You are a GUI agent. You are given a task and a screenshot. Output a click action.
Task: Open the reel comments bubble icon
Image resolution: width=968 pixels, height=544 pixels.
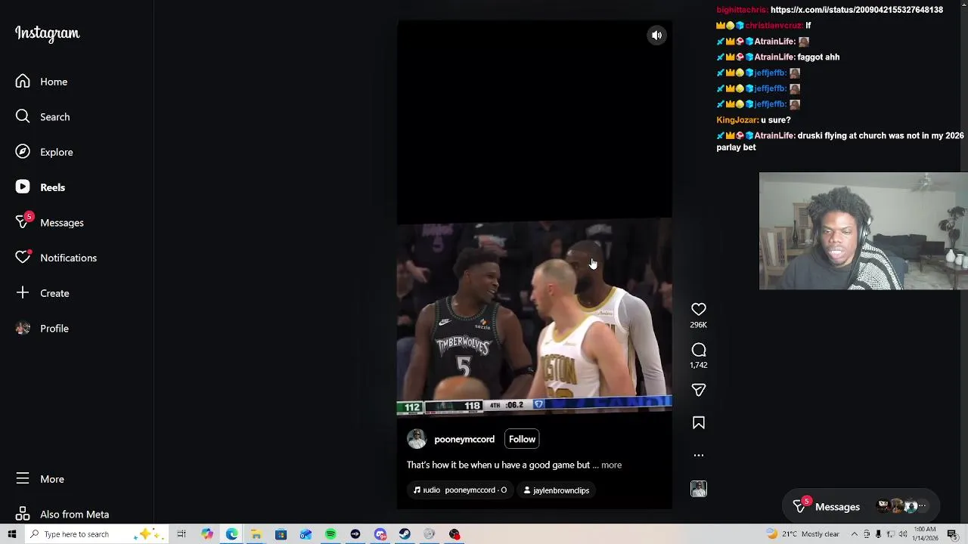[x=699, y=350]
